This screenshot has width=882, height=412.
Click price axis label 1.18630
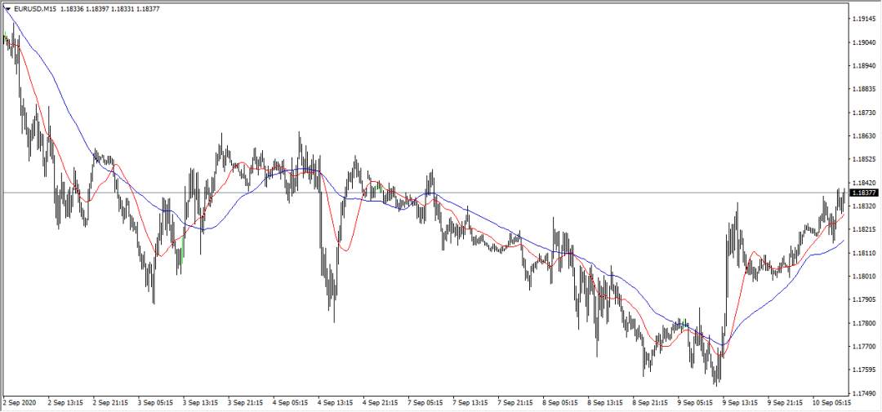pyautogui.click(x=863, y=136)
